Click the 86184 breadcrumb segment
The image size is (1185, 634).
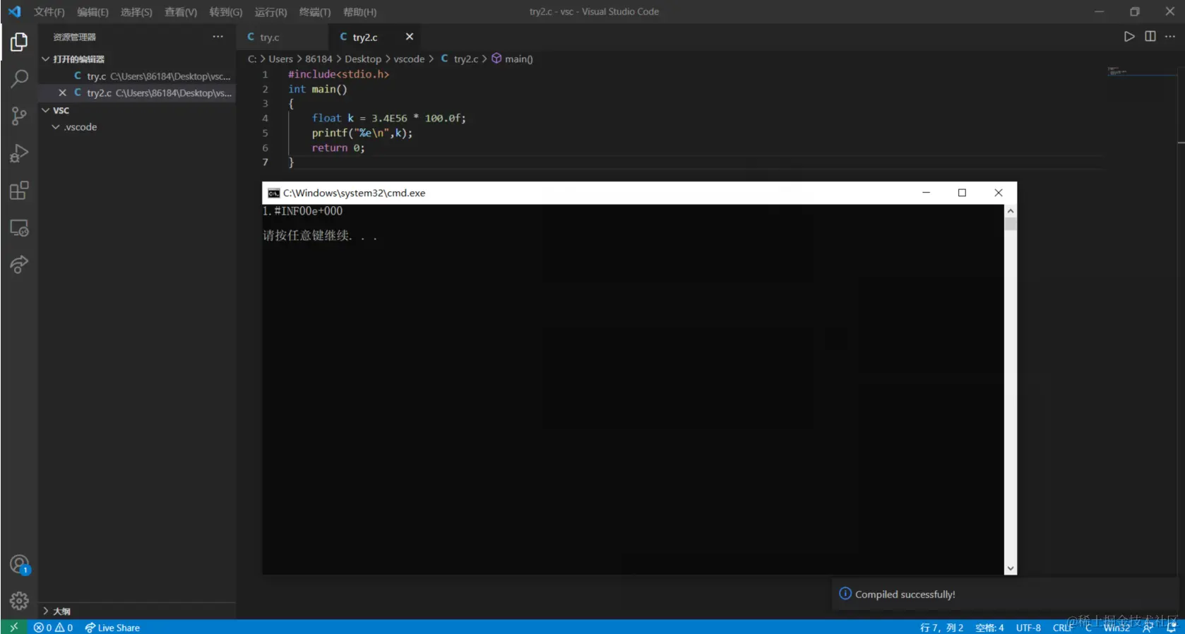(318, 59)
